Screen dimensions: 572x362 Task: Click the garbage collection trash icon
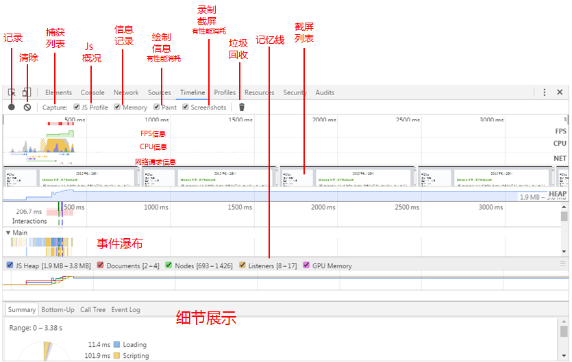(x=241, y=107)
